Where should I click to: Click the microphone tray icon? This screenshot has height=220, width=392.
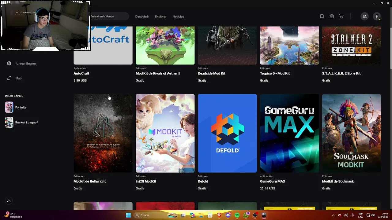pyautogui.click(x=353, y=215)
